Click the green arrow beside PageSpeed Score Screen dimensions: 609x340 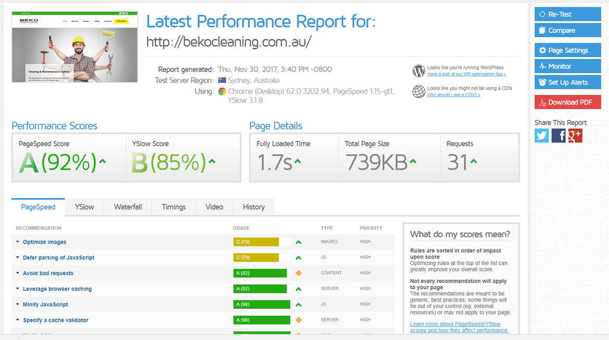point(103,161)
